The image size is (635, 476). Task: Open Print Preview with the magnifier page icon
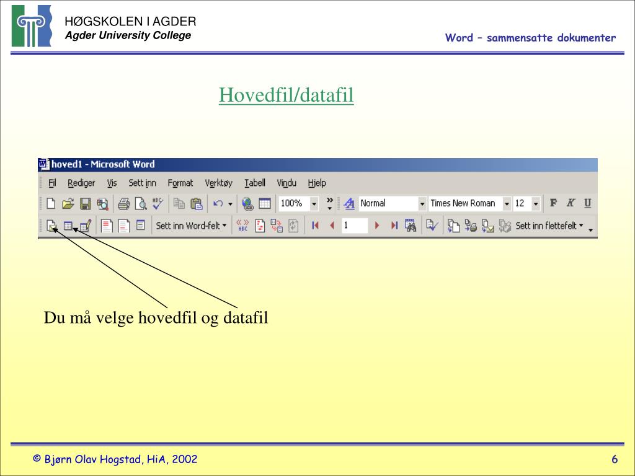tap(141, 203)
